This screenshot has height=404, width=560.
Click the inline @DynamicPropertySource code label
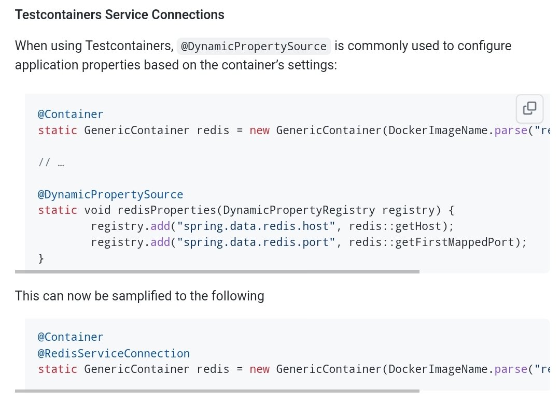coord(254,47)
